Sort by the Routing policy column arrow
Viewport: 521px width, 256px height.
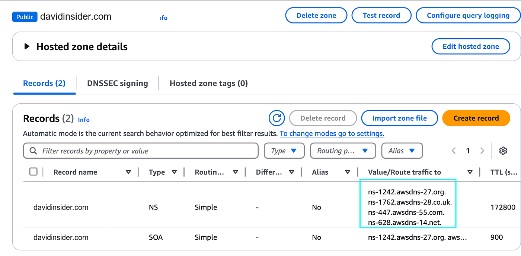coord(235,172)
